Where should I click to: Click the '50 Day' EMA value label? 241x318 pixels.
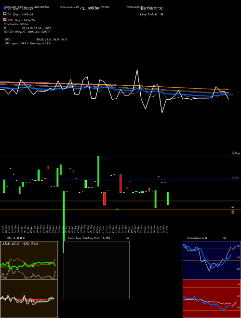click(20, 14)
